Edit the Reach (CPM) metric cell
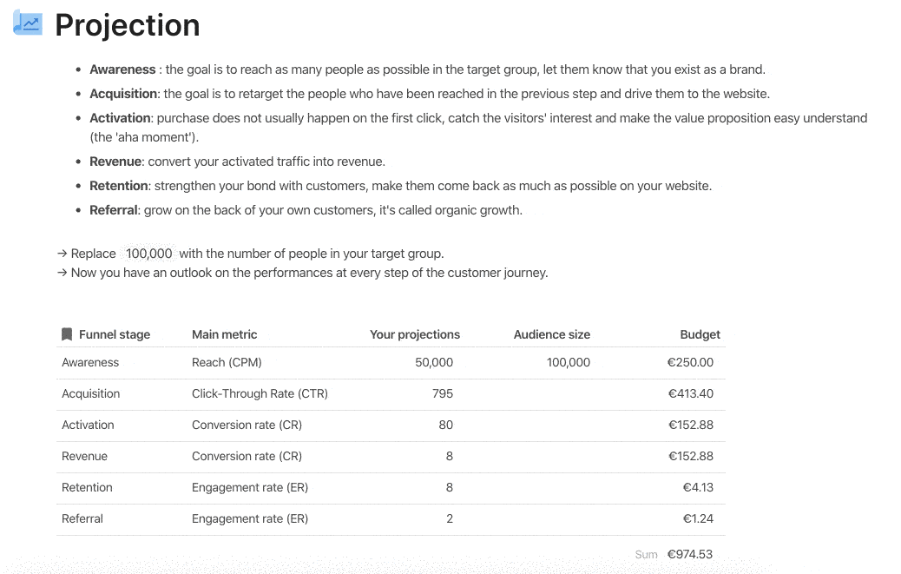Image resolution: width=901 pixels, height=574 pixels. [x=228, y=362]
